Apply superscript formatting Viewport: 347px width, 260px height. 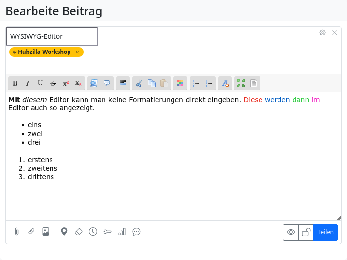click(66, 83)
